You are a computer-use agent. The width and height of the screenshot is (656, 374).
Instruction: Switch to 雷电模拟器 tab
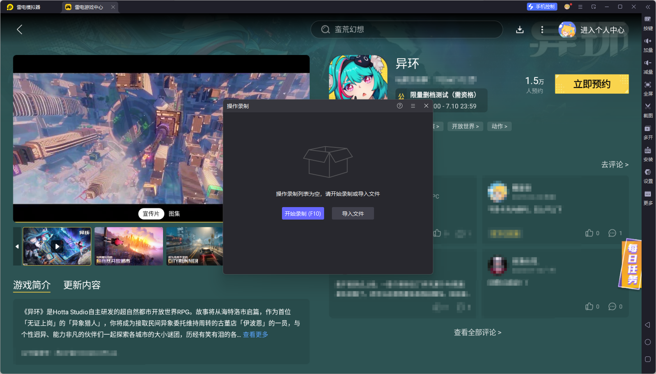click(24, 7)
